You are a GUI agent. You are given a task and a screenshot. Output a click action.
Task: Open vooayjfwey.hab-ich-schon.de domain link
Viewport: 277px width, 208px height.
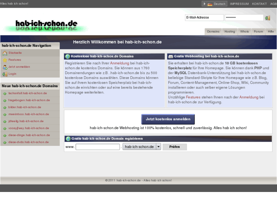coord(29,128)
